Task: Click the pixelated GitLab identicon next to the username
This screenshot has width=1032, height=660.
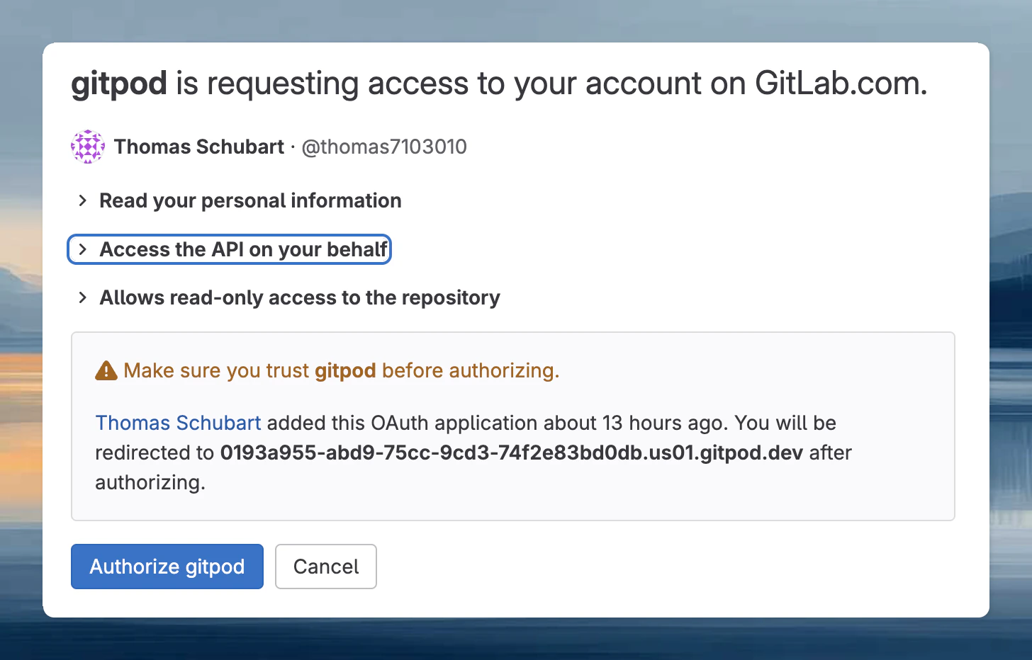Action: click(x=87, y=147)
